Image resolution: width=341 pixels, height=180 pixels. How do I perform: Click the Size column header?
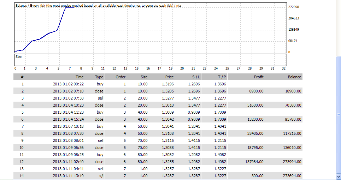click(144, 77)
